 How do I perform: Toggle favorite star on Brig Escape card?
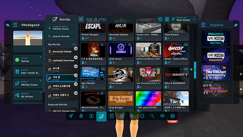point(126,93)
